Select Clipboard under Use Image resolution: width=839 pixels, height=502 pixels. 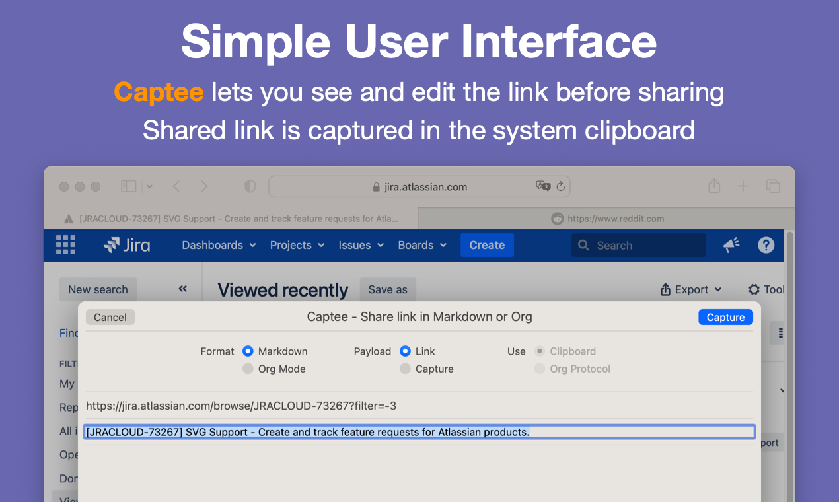coord(540,351)
